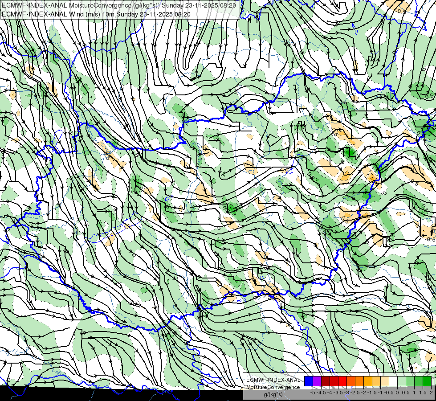Click the '-1.5' legend tick value

click(372, 393)
